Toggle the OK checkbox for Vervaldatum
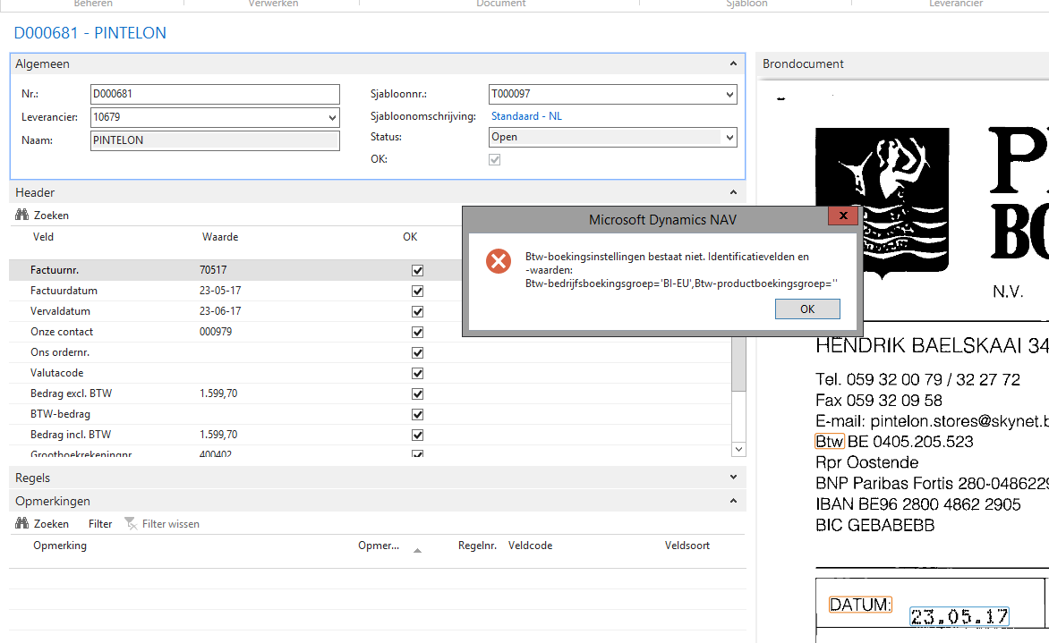This screenshot has width=1049, height=643. click(x=417, y=311)
